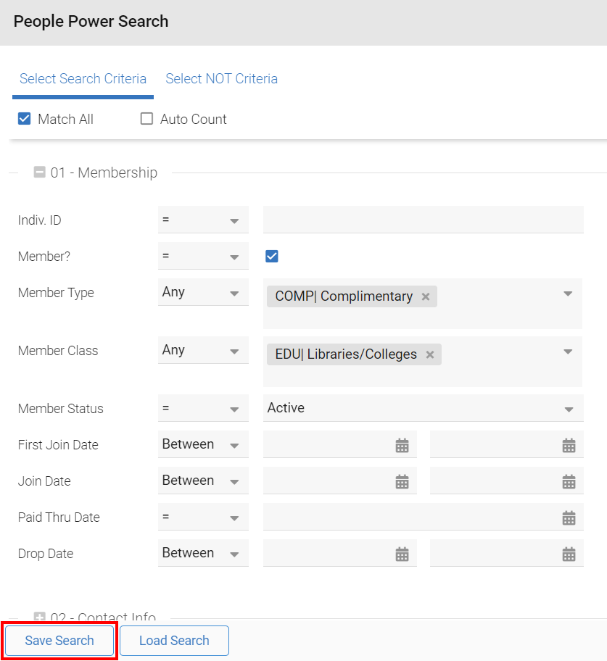Click the First Join Date label
Image resolution: width=607 pixels, height=661 pixels.
click(x=58, y=445)
